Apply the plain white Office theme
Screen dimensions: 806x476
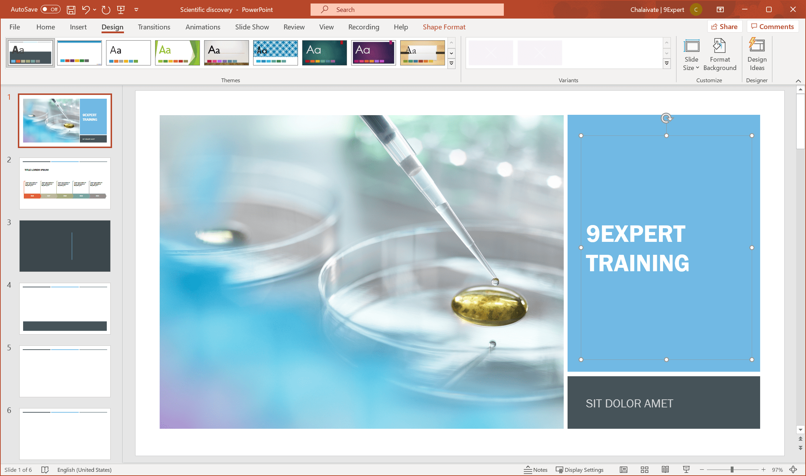click(x=128, y=53)
